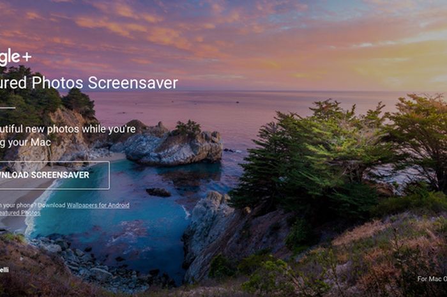Click the 'your Mac' subtitle line
The width and height of the screenshot is (447, 297).
click(26, 142)
